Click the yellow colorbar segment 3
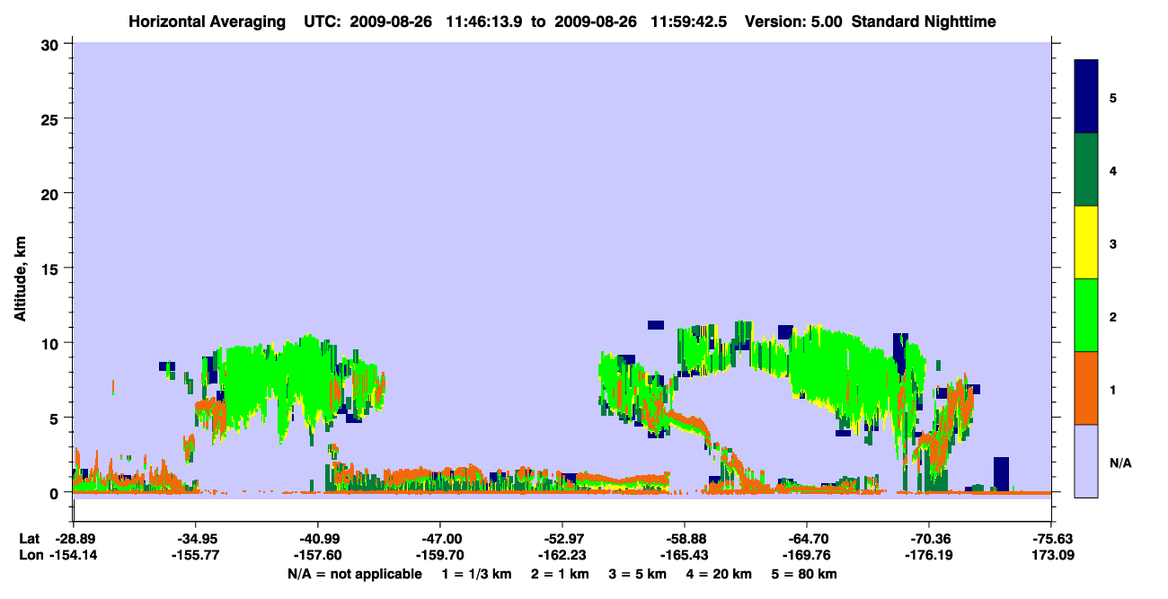The image size is (1168, 599). pyautogui.click(x=1086, y=242)
